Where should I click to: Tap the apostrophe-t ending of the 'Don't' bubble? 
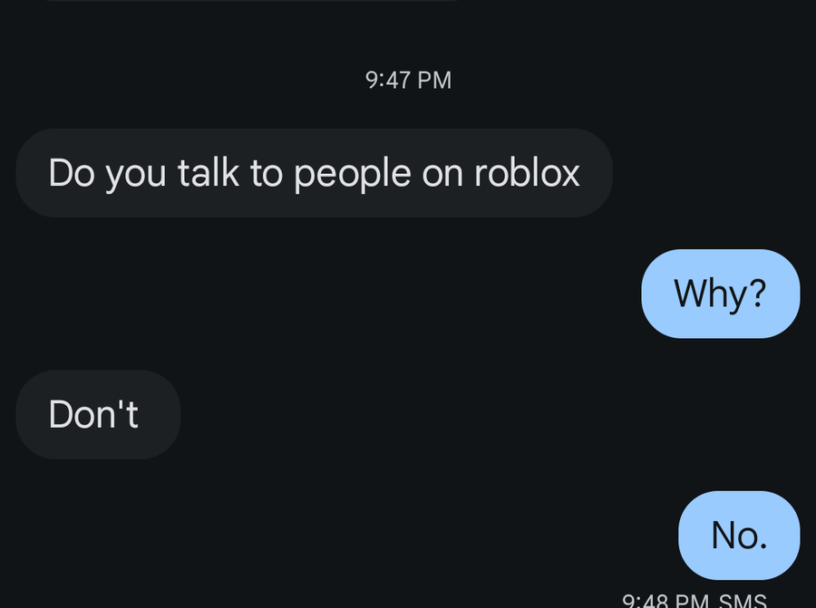click(x=129, y=413)
